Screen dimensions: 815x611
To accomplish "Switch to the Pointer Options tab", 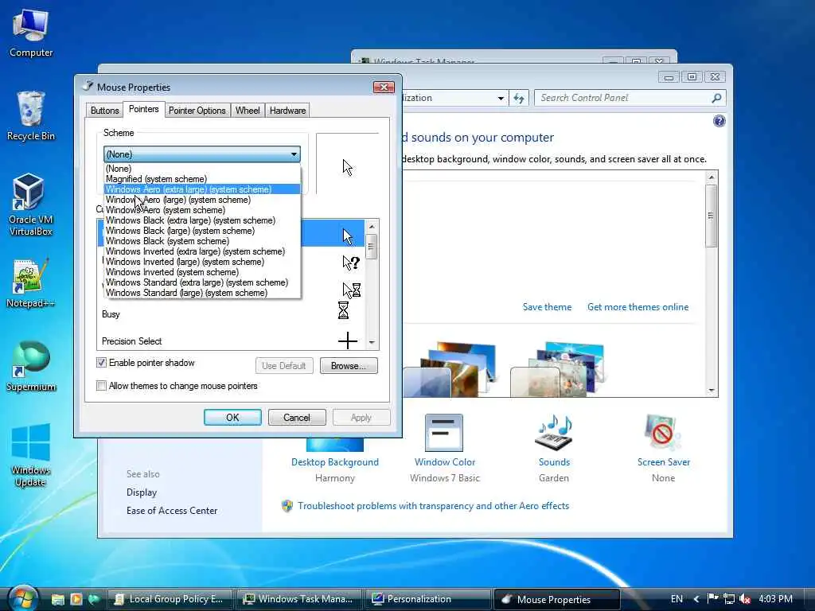I will tap(197, 110).
